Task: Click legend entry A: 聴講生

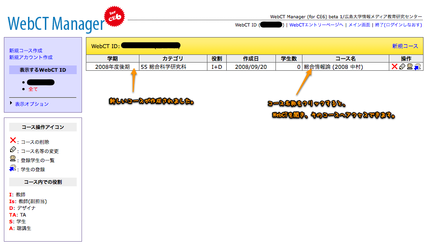Action: [x=20, y=228]
